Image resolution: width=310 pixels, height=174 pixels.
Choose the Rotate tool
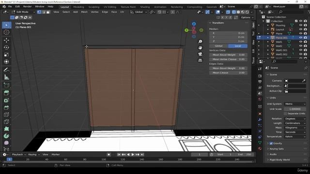pyautogui.click(x=6, y=47)
